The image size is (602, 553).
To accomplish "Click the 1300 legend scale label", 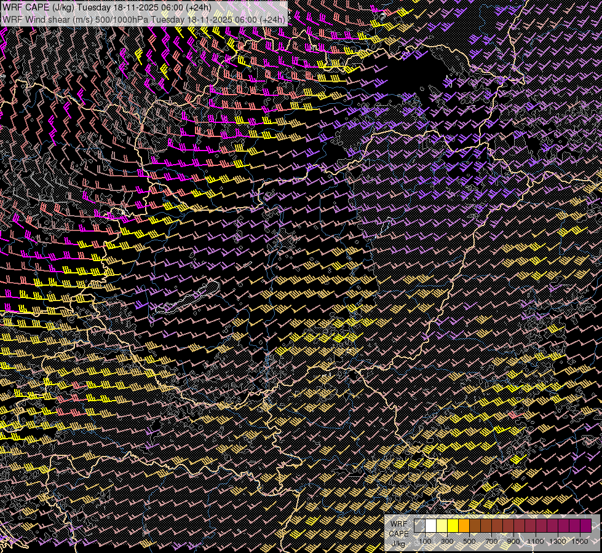I will (558, 541).
